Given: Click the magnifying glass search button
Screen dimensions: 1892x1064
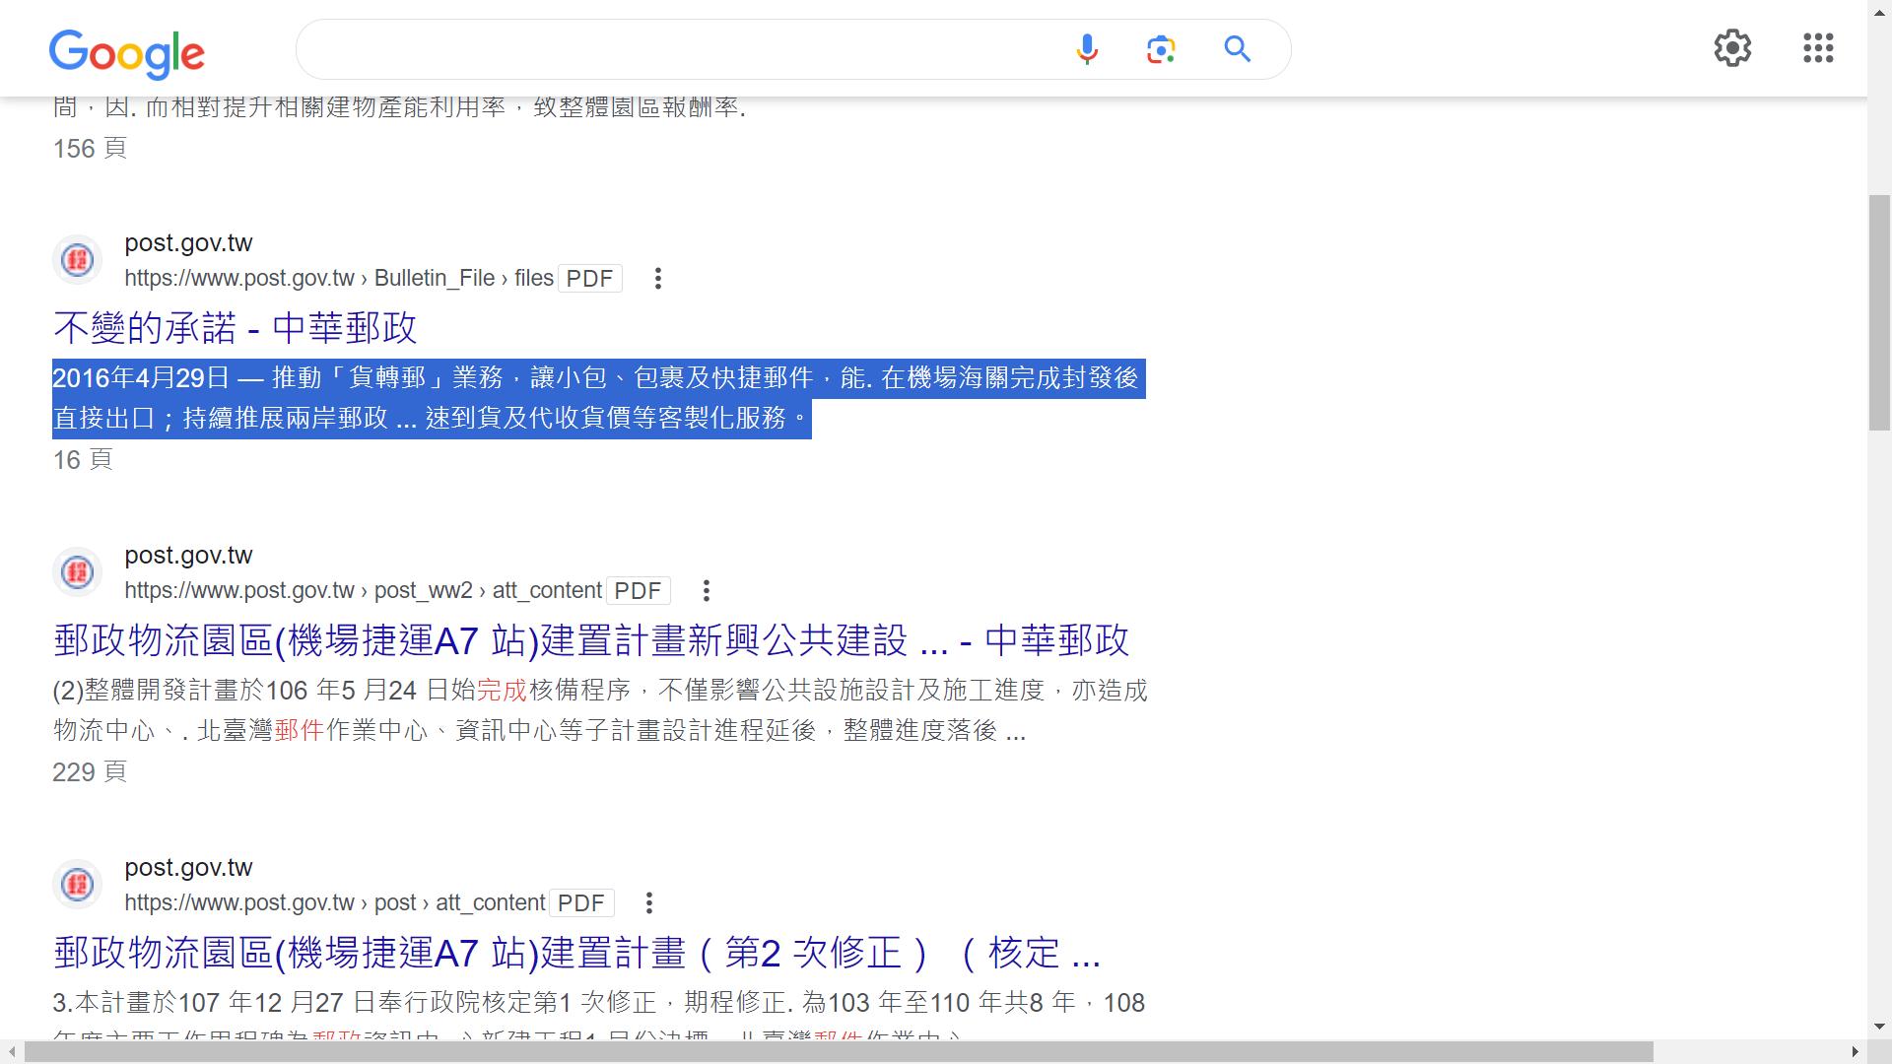Looking at the screenshot, I should click(1237, 49).
